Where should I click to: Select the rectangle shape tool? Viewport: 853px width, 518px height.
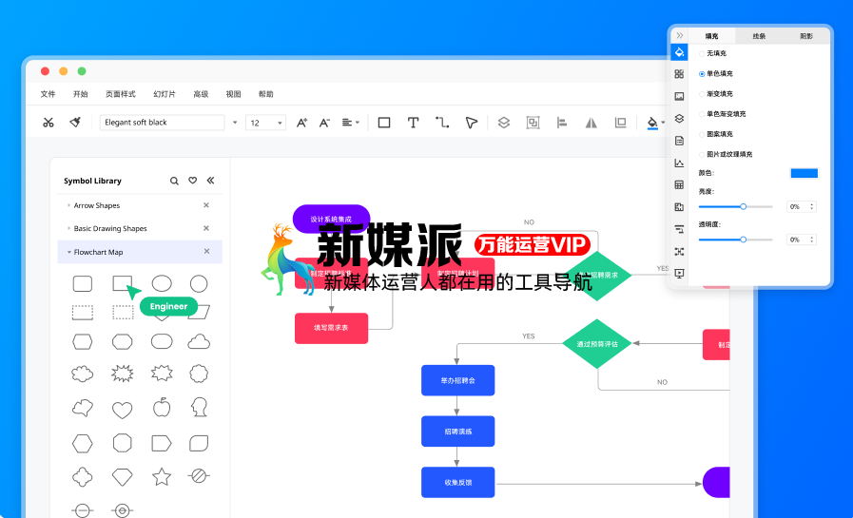click(384, 123)
